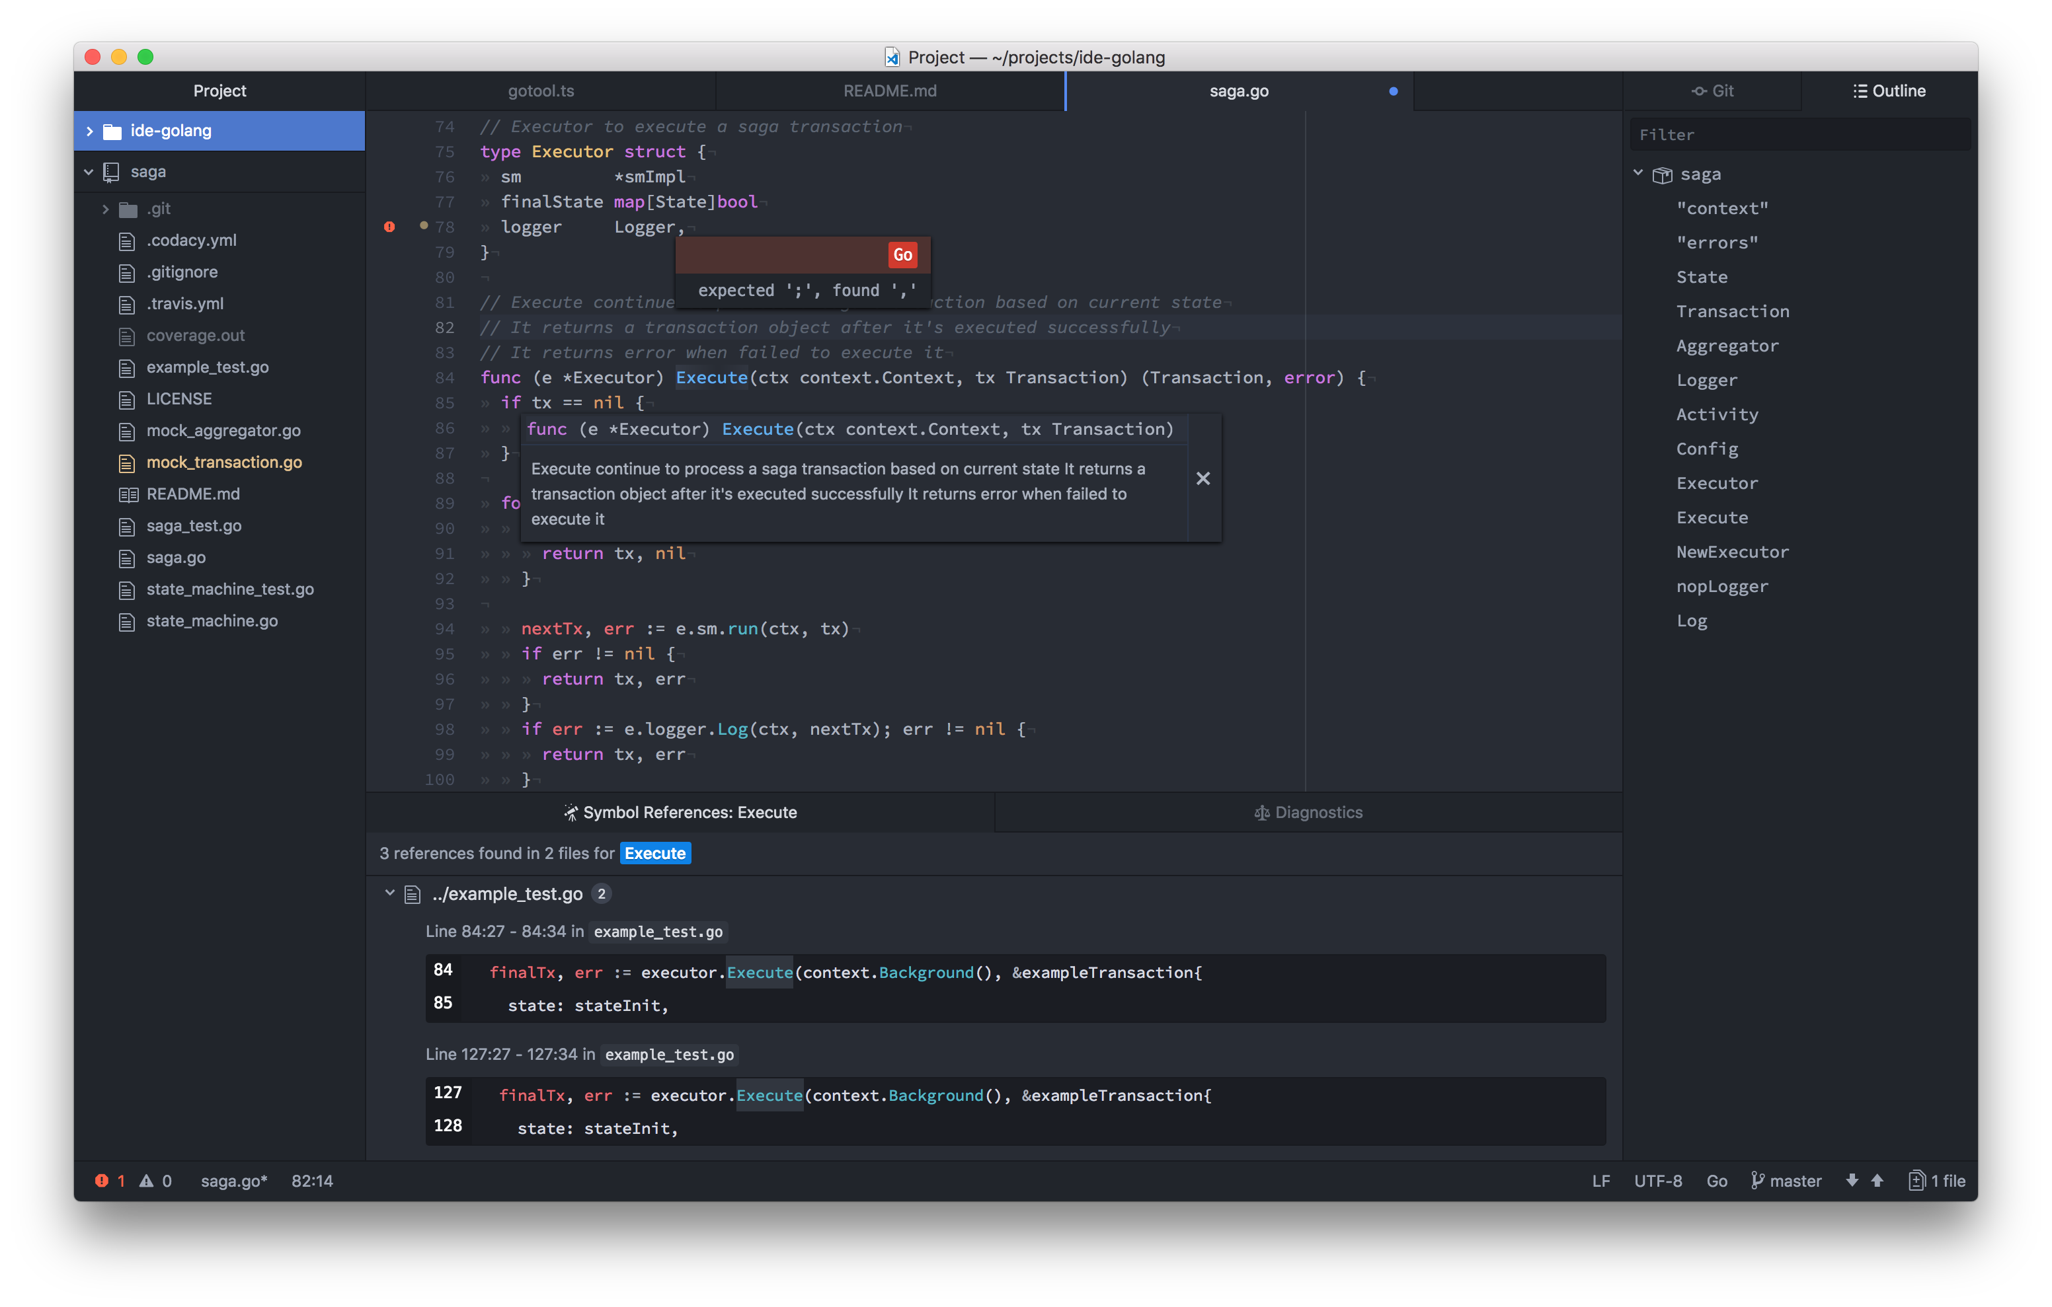This screenshot has width=2052, height=1307.
Task: Expand the .git folder
Action: [x=106, y=209]
